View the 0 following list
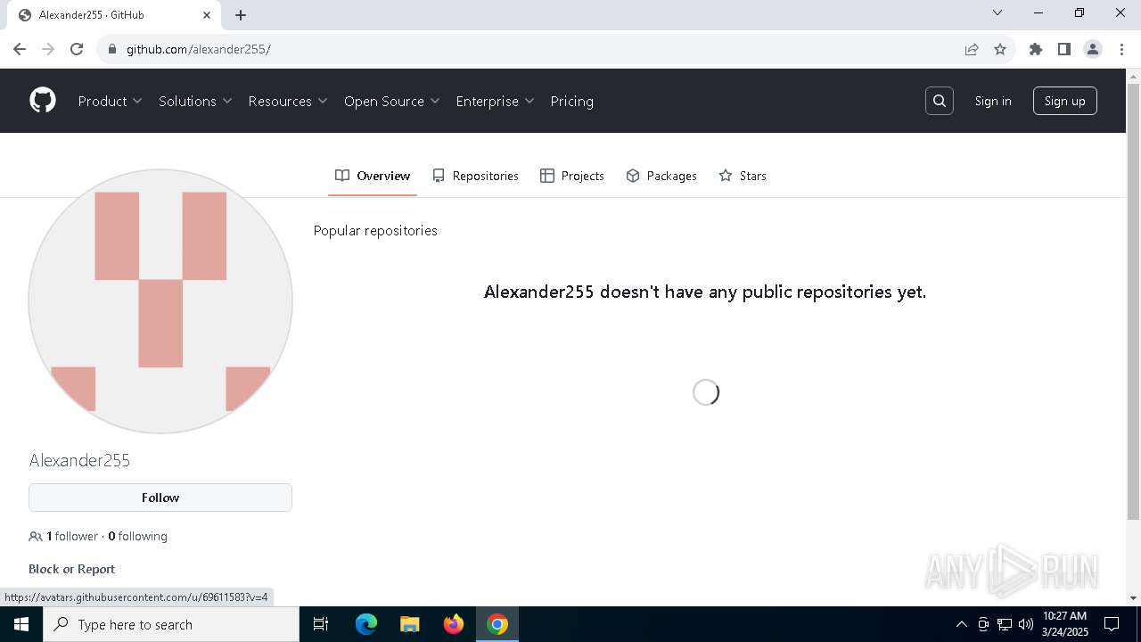This screenshot has height=642, width=1141. [x=137, y=536]
